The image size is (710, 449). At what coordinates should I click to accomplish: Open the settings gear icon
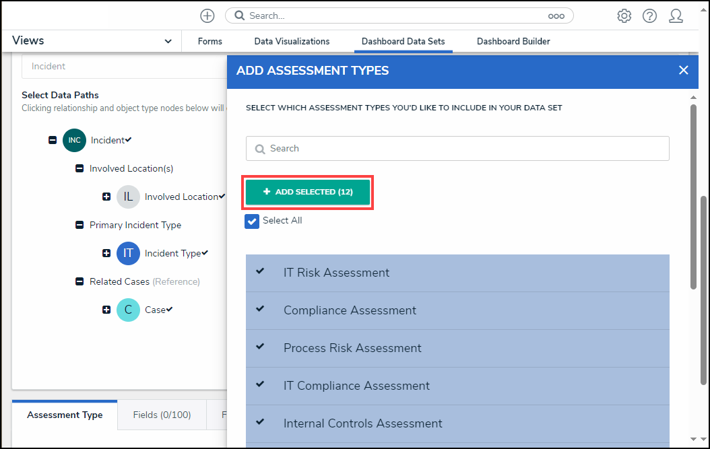(x=624, y=15)
